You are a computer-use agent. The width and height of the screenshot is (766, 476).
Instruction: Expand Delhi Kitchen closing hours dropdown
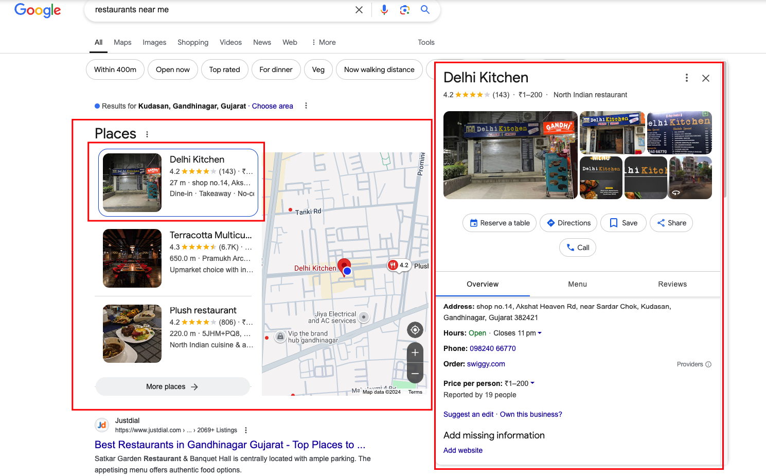pyautogui.click(x=540, y=333)
